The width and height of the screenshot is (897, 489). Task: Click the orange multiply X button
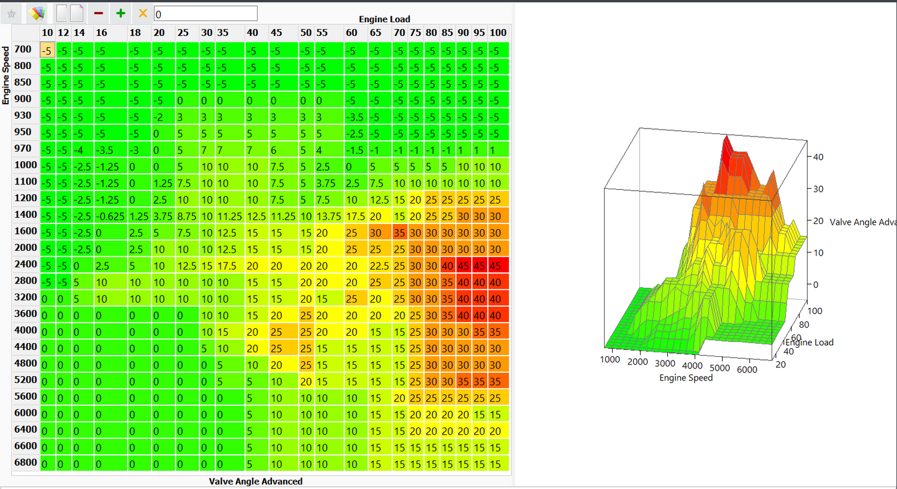tap(143, 13)
